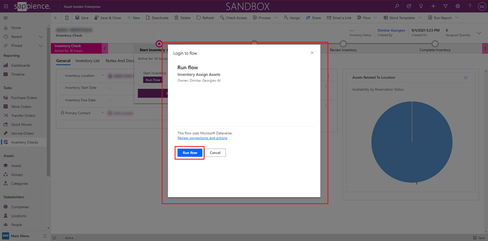Open the Run Report dropdown
The width and height of the screenshot is (488, 241).
[456, 18]
